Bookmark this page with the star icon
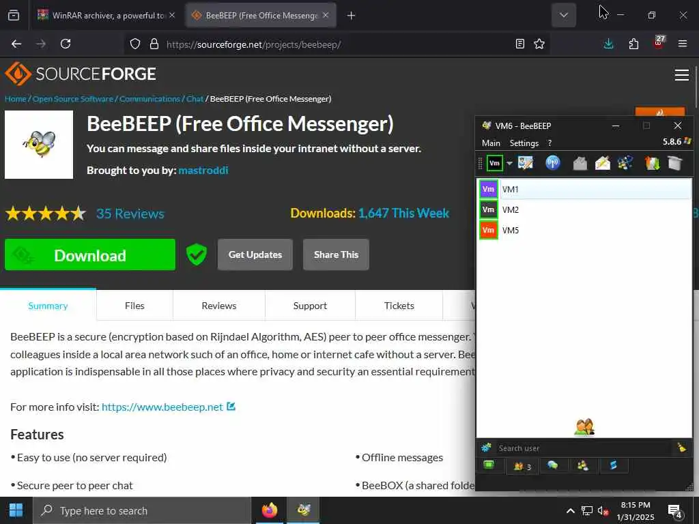699x524 pixels. click(x=539, y=44)
